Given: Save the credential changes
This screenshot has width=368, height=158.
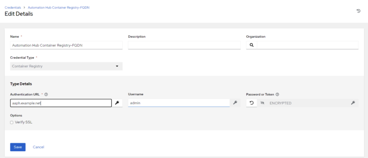Looking at the screenshot, I should [x=18, y=147].
